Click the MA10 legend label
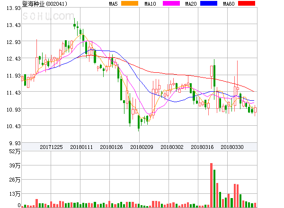 coord(150,4)
